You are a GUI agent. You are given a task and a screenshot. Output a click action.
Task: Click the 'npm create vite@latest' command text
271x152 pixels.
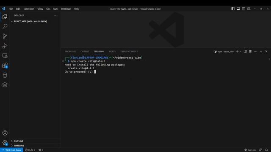pyautogui.click(x=88, y=61)
